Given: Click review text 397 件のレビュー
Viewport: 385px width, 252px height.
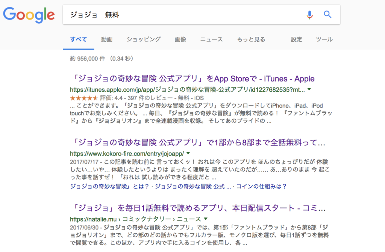Looking at the screenshot, I should (150, 98).
